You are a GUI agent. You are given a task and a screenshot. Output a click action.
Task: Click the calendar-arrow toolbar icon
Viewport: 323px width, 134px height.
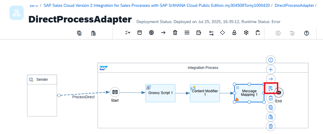point(199,33)
